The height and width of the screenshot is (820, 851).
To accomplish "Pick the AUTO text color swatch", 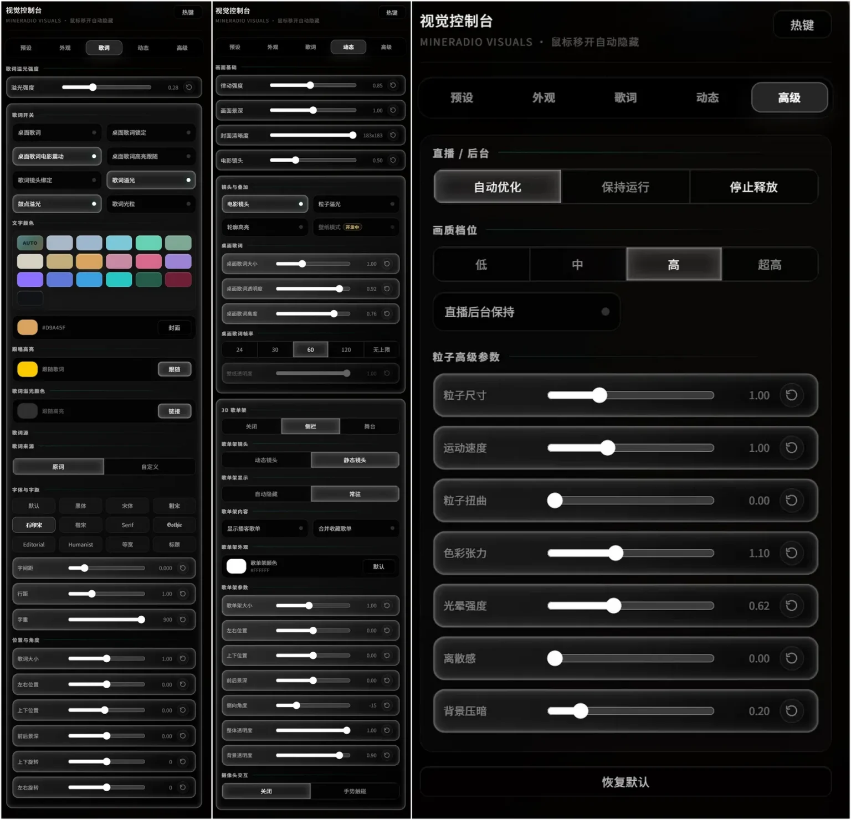I will coord(30,243).
